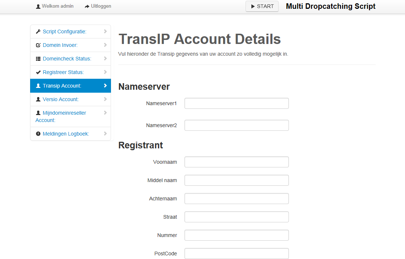Click the wrench icon beside Script Configuratie
The height and width of the screenshot is (259, 405).
[x=38, y=32]
